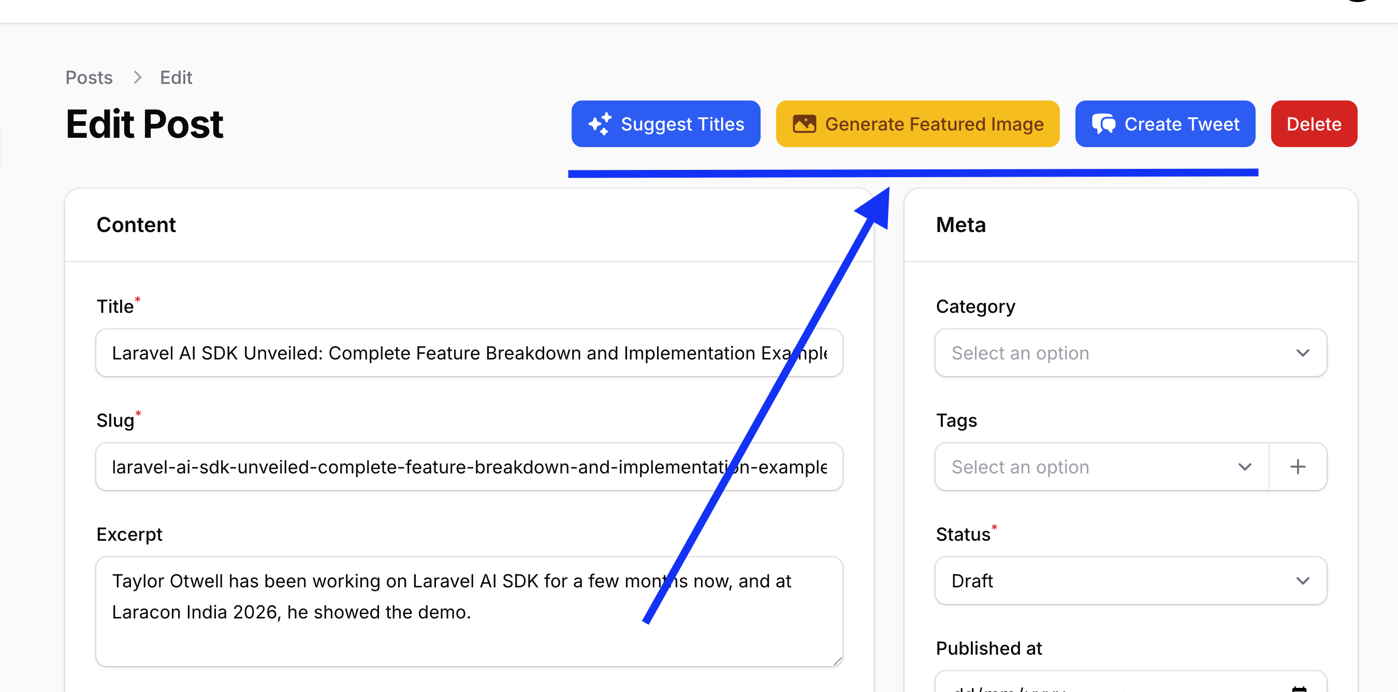Open the Status dropdown showing Draft
Image resolution: width=1398 pixels, height=692 pixels.
point(1130,581)
